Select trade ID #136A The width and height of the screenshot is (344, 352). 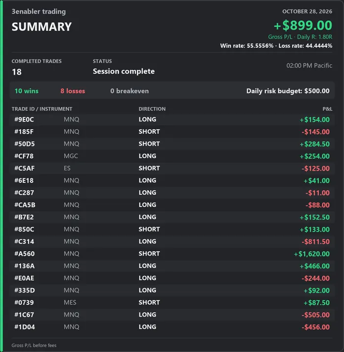25,266
